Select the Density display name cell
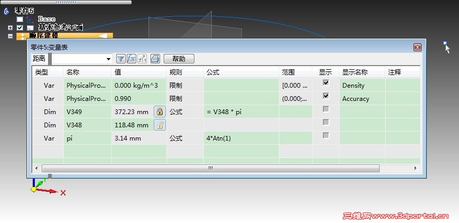The width and height of the screenshot is (459, 223). click(x=362, y=85)
